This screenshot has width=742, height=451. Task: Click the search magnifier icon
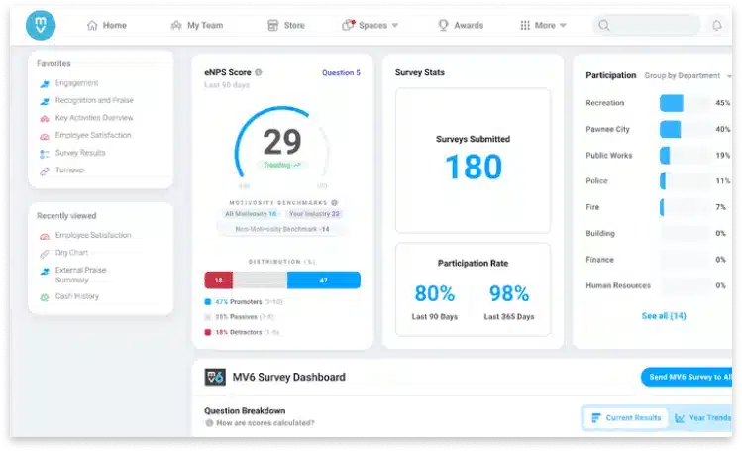click(x=604, y=26)
